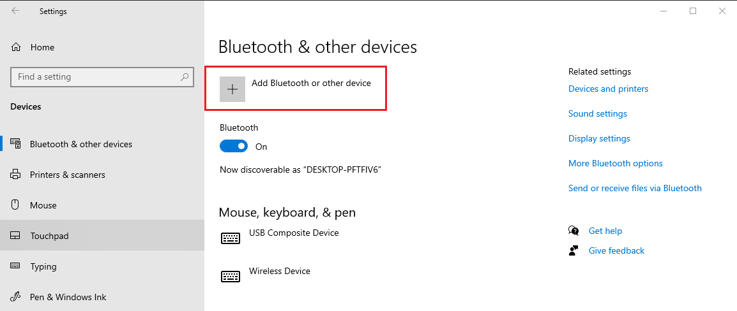The width and height of the screenshot is (737, 311).
Task: Open Devices and printers link
Action: 608,89
